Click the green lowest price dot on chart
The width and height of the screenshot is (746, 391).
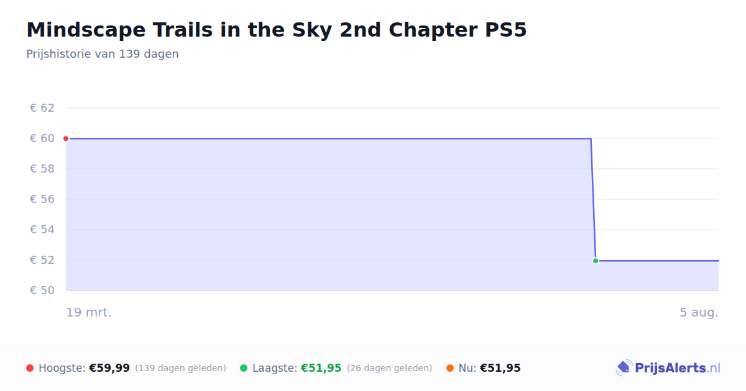coord(596,261)
